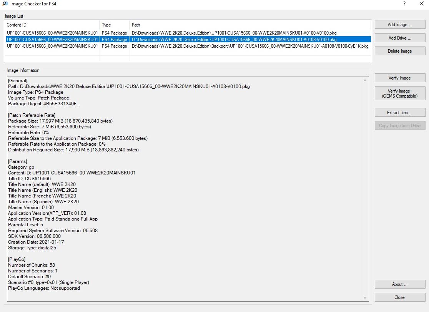
Task: Sort the image list by the Type column header
Action: click(115, 25)
